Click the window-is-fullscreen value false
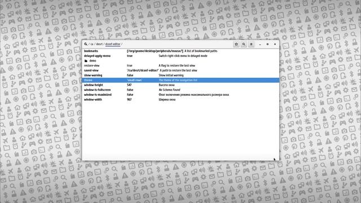Screen dimensions: 361x203 coord(130,90)
